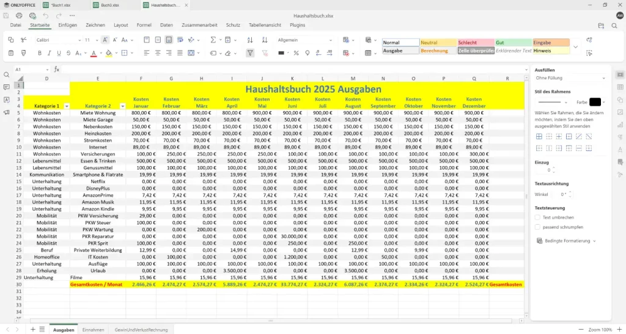Click the Justify alignment icon
Viewport: 626px width, 334px height.
[x=180, y=53]
